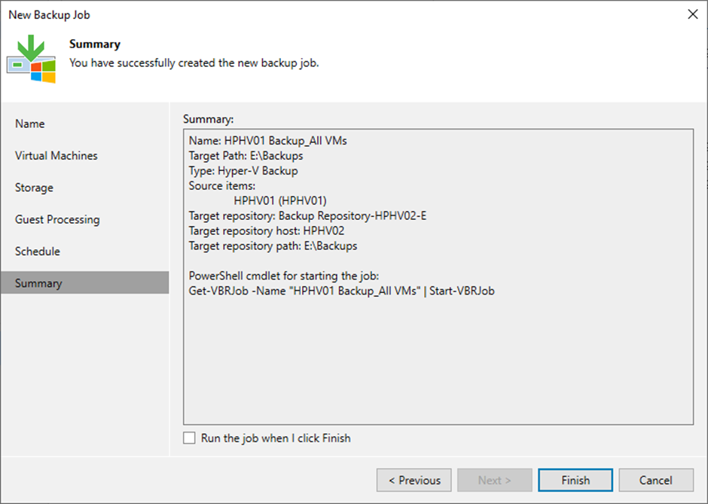Click the Get-VBRJob PowerShell command line

point(341,291)
